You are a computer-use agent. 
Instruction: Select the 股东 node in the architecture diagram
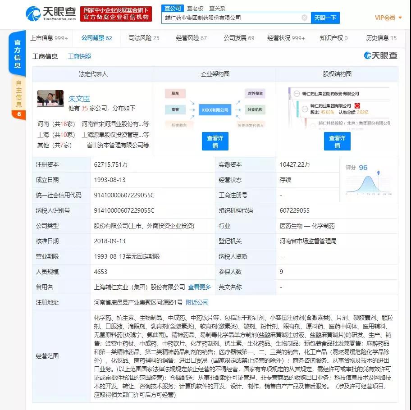(x=175, y=93)
